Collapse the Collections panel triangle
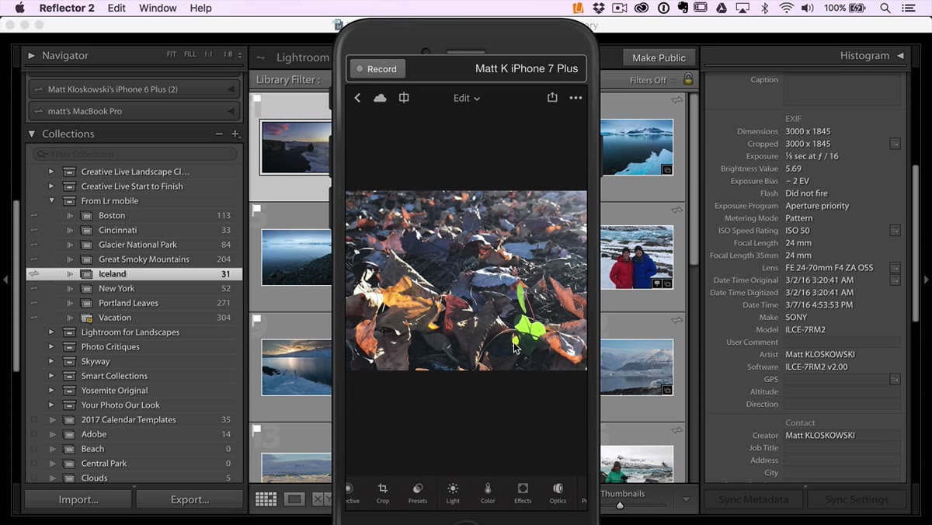This screenshot has width=932, height=525. coord(32,134)
